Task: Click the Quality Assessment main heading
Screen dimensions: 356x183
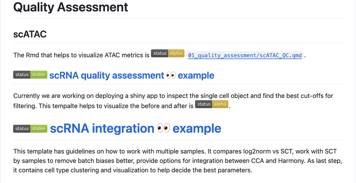Action: click(x=71, y=8)
